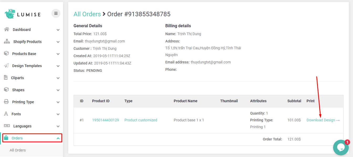
Task: Collapse the Orders menu chevron
Action: [x=58, y=138]
